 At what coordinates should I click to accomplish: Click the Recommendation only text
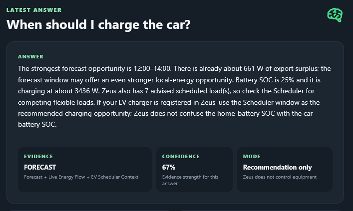[278, 168]
